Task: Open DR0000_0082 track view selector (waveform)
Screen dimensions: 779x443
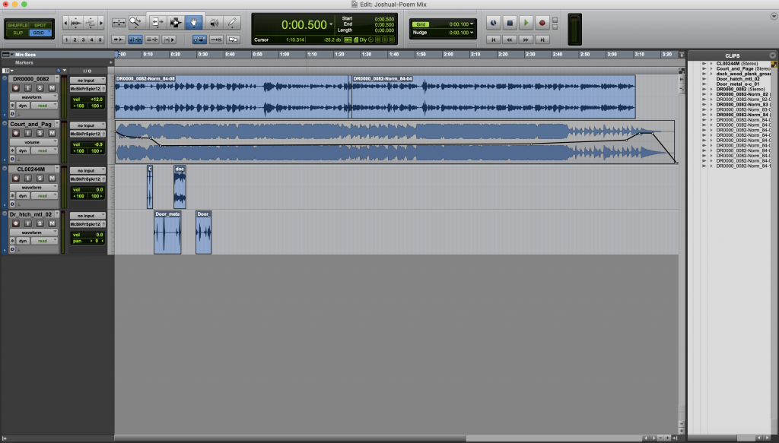Action: coord(33,97)
